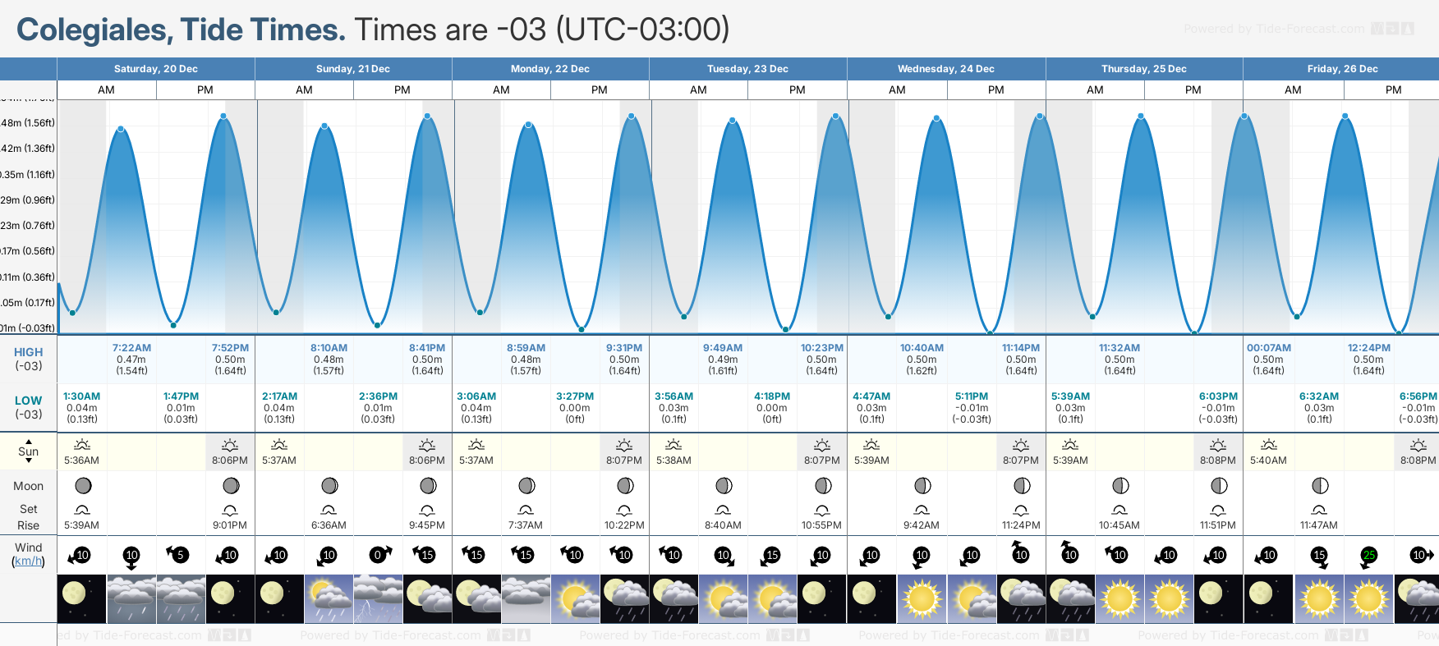Select the Wednesday, 24 Dec day header

(946, 69)
